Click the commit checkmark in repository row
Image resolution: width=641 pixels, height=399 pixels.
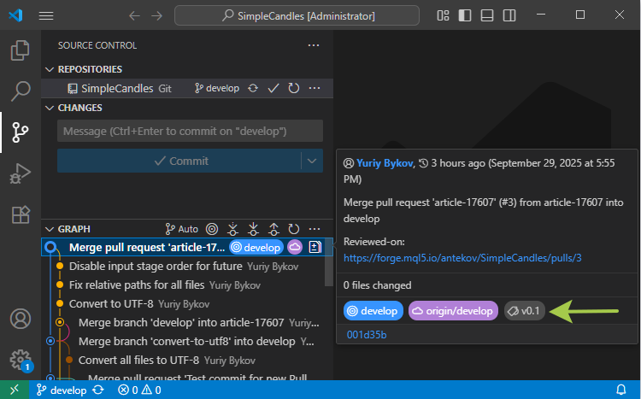273,88
